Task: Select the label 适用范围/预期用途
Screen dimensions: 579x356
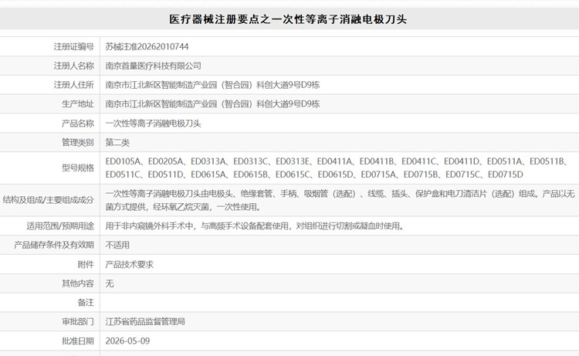Action: 60,226
